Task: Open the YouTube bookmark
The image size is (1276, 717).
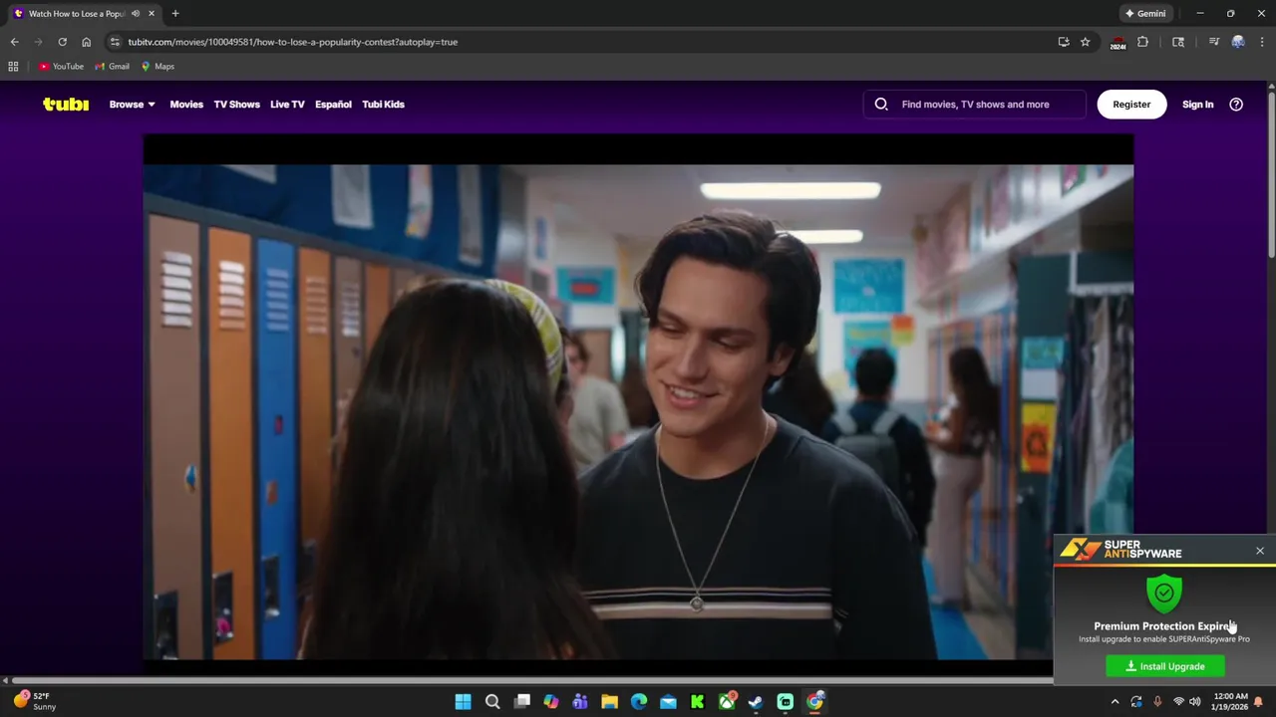Action: [61, 67]
